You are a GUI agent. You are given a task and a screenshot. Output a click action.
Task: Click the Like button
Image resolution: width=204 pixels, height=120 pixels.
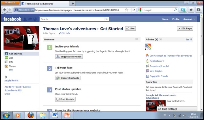coord(130,29)
